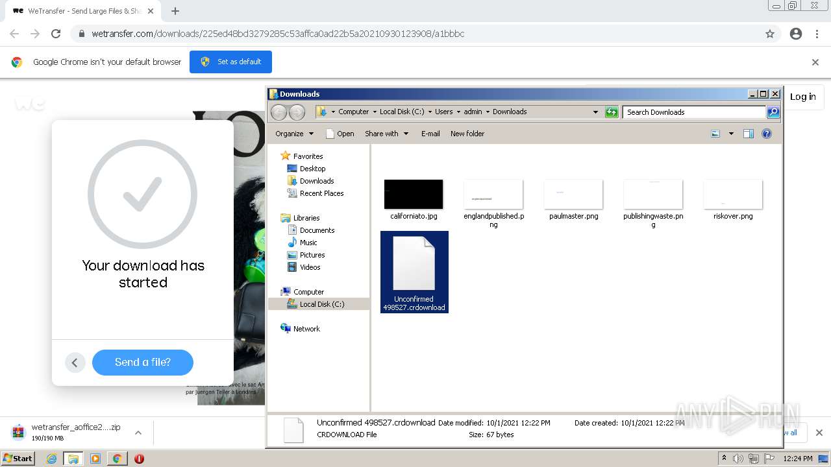This screenshot has width=831, height=467.
Task: Select californiato.jpg thumbnail
Action: click(414, 195)
